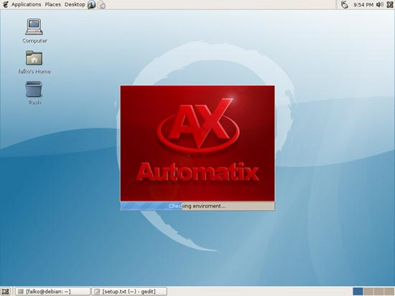Switch to the falko@debian terminal window
395x296 pixels.
[x=52, y=292]
